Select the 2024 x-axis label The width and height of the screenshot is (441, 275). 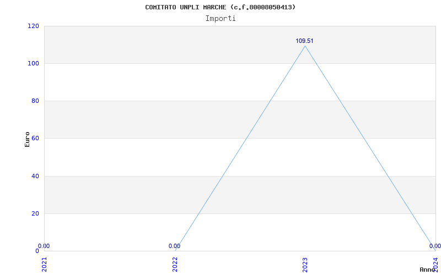tap(435, 265)
